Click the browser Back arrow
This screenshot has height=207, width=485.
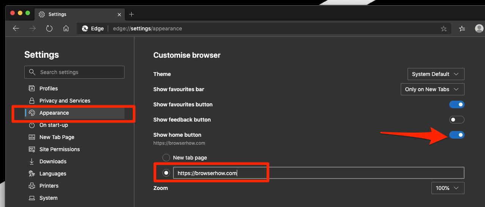(x=16, y=28)
